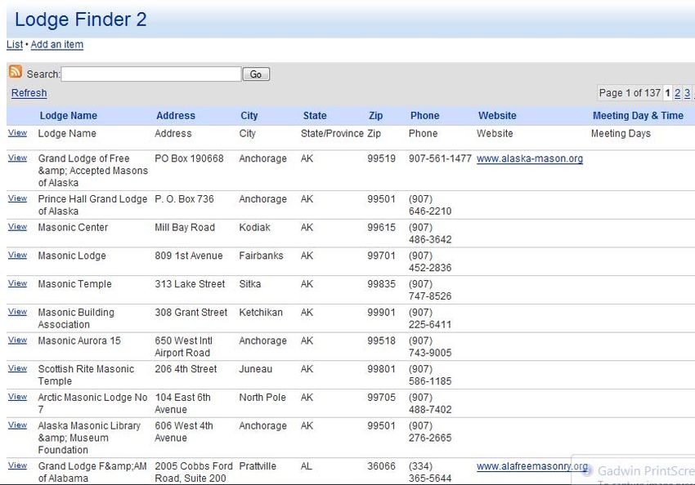
Task: Select the 'Kodiak' city cell
Action: [x=254, y=228]
